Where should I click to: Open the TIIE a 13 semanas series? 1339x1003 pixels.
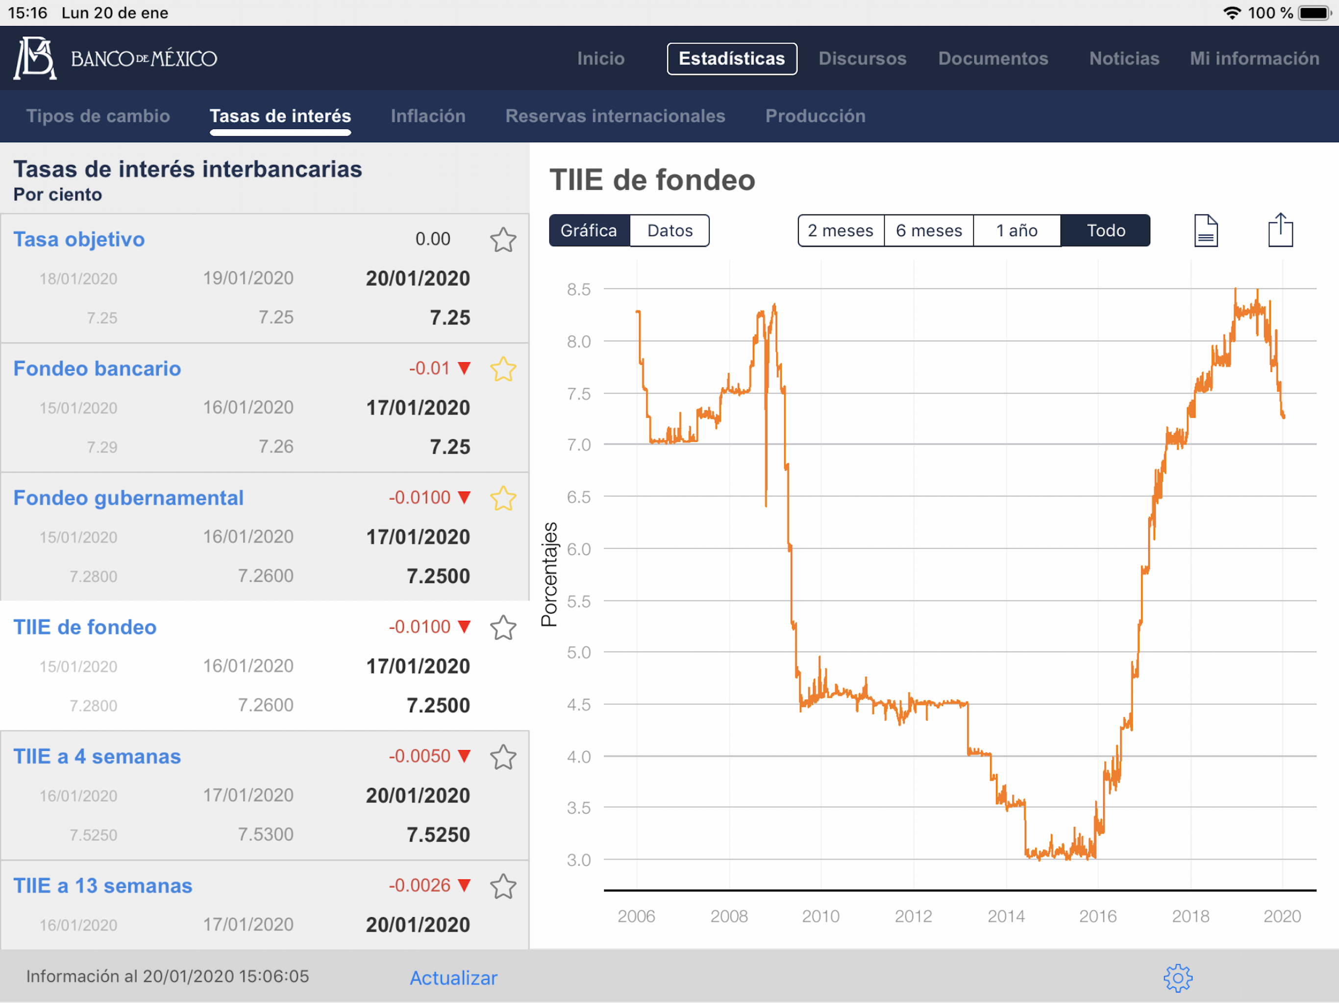(x=103, y=885)
